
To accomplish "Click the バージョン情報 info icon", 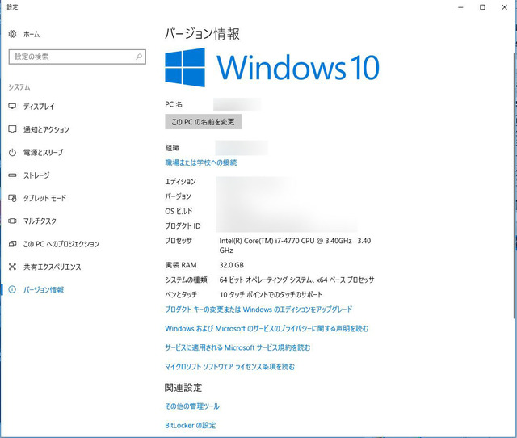I will (12, 290).
